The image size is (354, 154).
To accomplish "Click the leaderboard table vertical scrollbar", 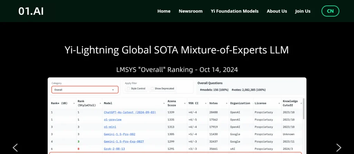I will pyautogui.click(x=304, y=110).
